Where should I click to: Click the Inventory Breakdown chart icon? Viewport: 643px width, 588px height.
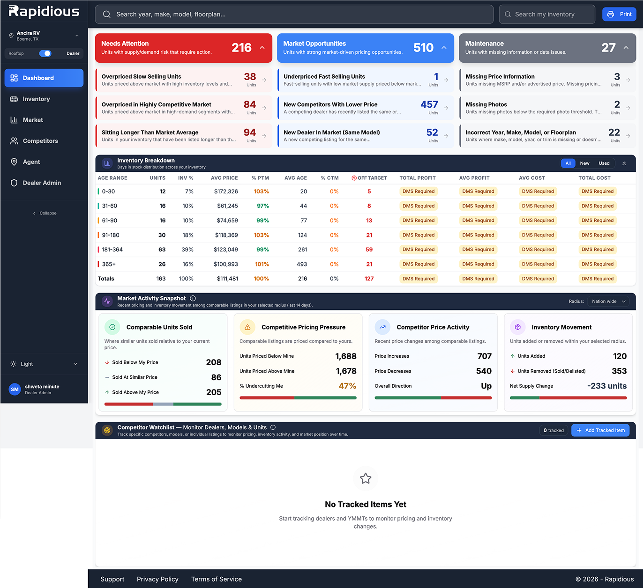[107, 163]
